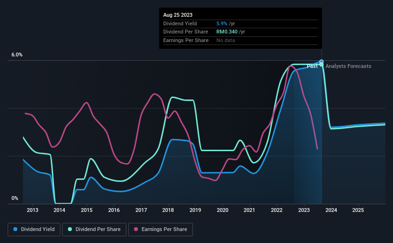Click the 2018 x-axis label
This screenshot has width=393, height=243.
[168, 210]
